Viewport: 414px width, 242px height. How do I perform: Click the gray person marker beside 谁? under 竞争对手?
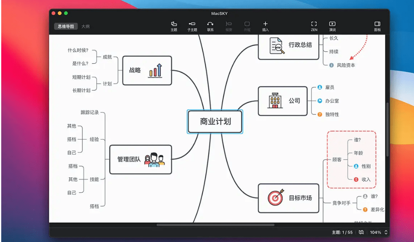pos(365,196)
